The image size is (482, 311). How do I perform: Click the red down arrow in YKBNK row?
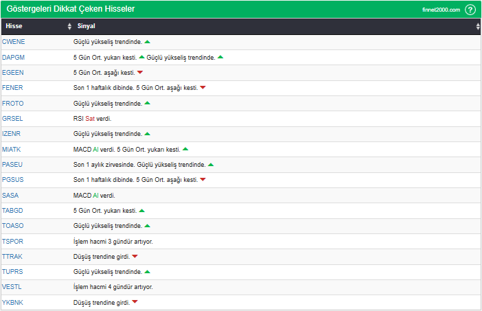coord(135,303)
